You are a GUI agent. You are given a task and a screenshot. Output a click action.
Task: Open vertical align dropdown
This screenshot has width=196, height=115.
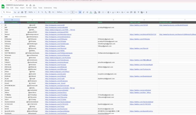click(114, 12)
